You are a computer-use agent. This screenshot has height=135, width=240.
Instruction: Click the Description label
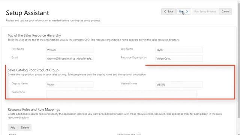coord(18,92)
